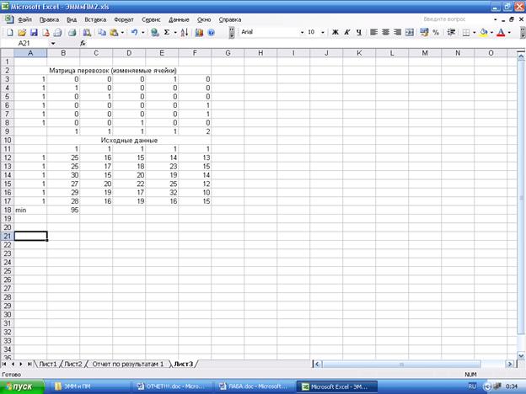Click the пуск Start button

(22, 386)
